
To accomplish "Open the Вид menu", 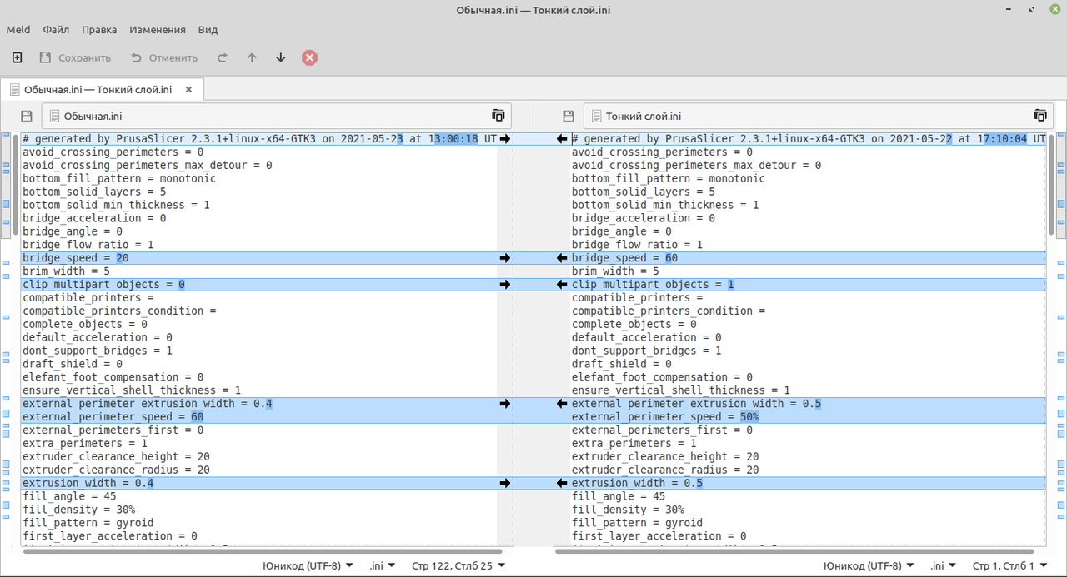I will coord(208,29).
